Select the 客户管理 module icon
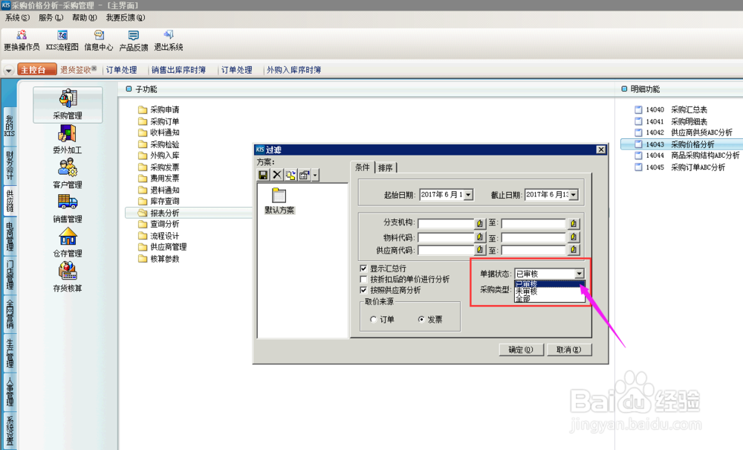 tap(68, 173)
